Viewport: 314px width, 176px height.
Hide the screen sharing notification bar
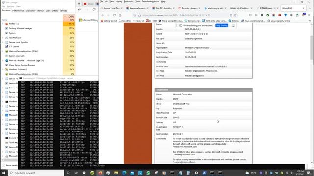coord(233,26)
